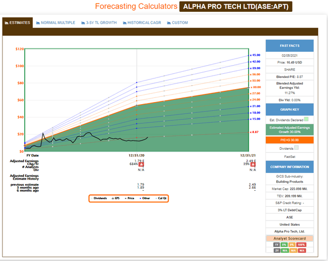328x261 pixels.
Task: Click the red warning triangle under 12/31/21
Action: coord(253,164)
